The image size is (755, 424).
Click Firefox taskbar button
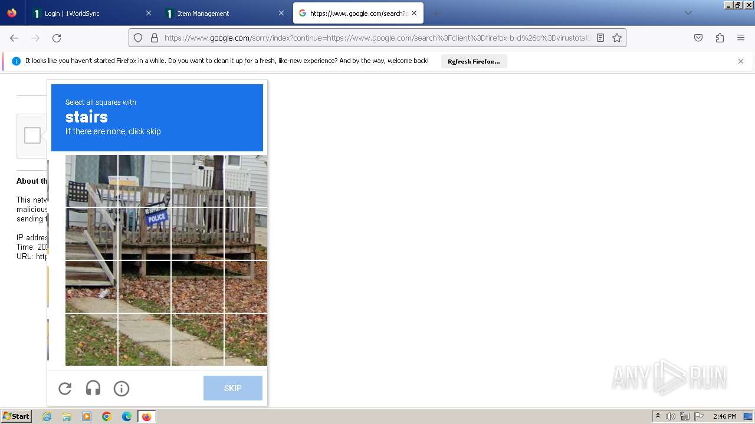146,416
